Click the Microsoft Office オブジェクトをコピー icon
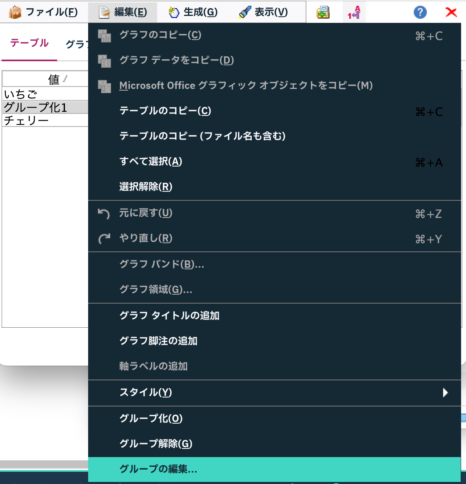 coord(104,85)
